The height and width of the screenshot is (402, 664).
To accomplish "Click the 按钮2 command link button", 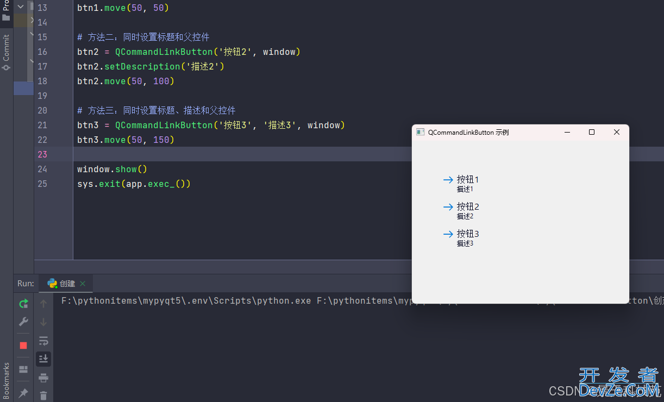I will [x=461, y=210].
